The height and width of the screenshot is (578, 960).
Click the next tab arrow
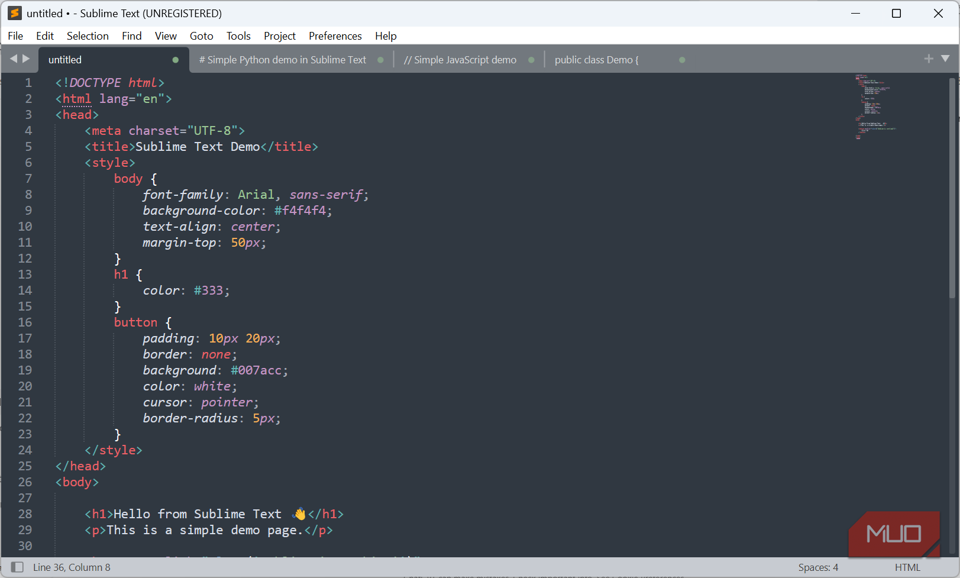26,59
